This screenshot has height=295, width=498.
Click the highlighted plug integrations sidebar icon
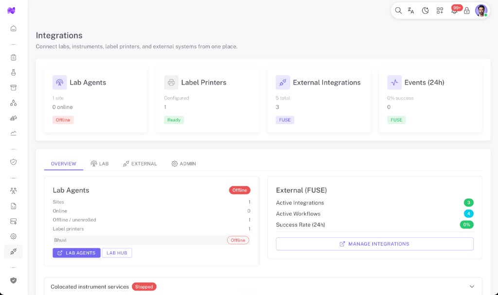tap(13, 251)
